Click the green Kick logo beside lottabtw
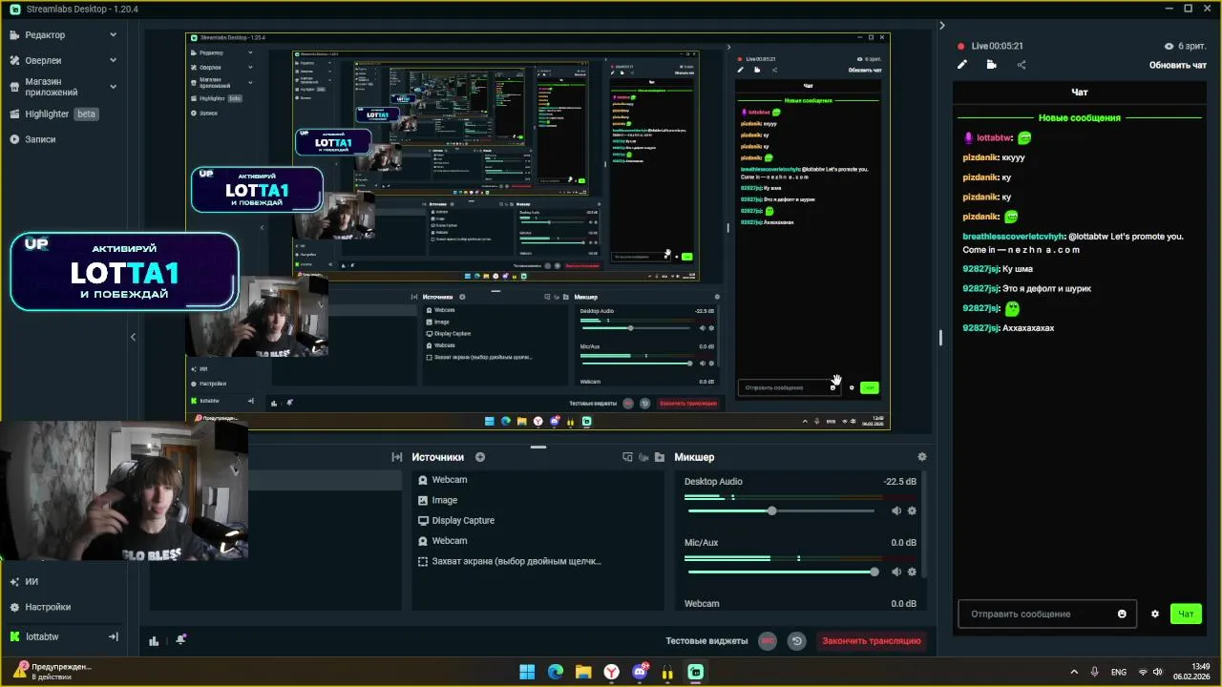 point(14,636)
